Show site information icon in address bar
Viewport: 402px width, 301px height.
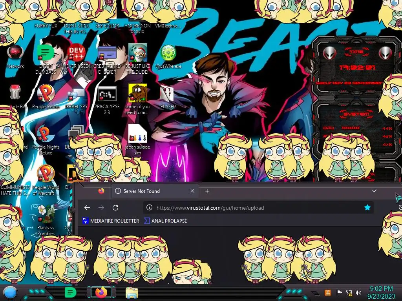pyautogui.click(x=149, y=208)
